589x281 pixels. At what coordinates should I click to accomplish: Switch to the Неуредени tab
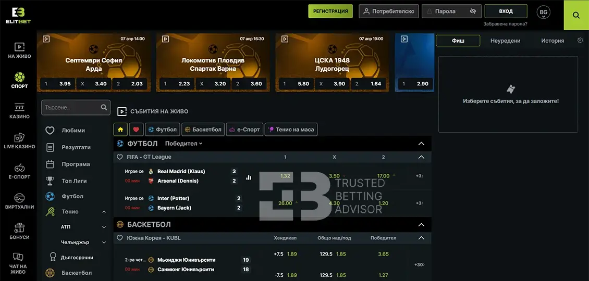(505, 41)
